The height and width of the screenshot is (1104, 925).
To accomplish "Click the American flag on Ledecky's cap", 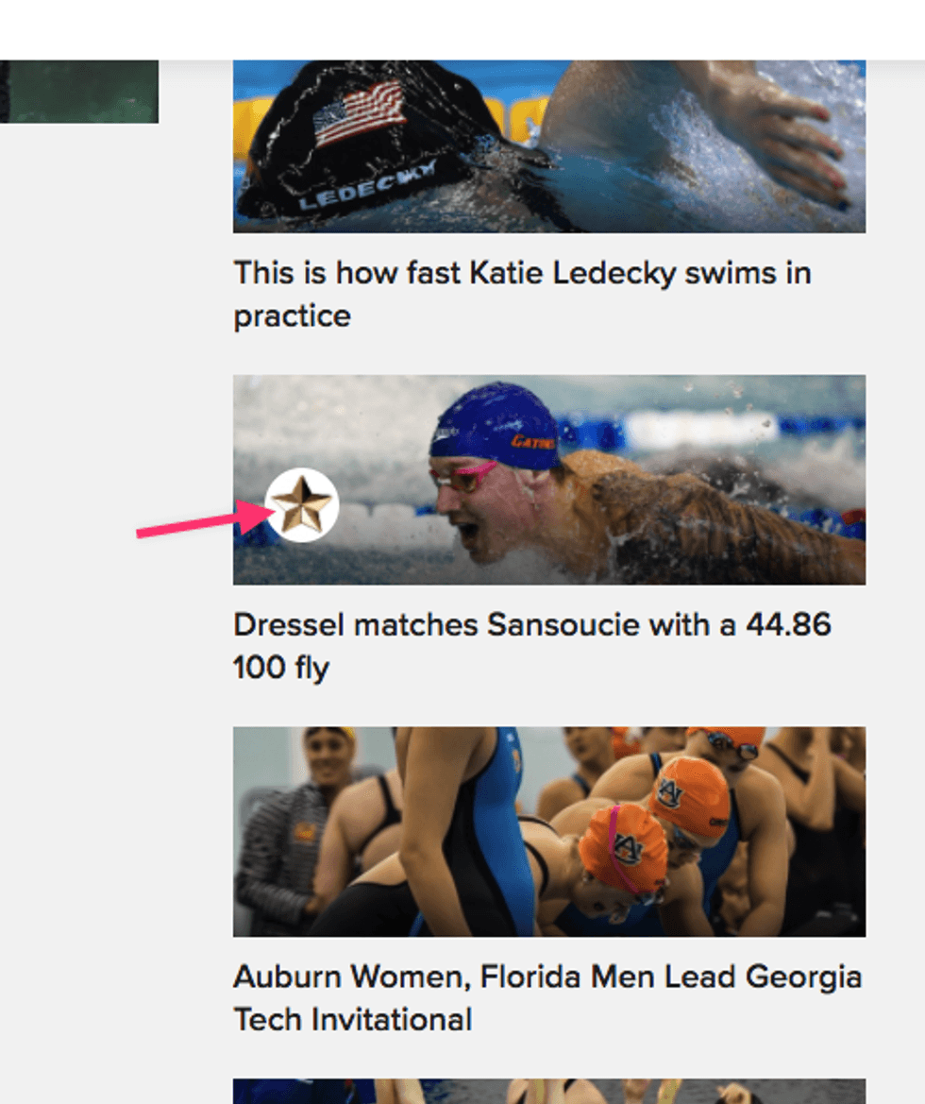I will 359,112.
